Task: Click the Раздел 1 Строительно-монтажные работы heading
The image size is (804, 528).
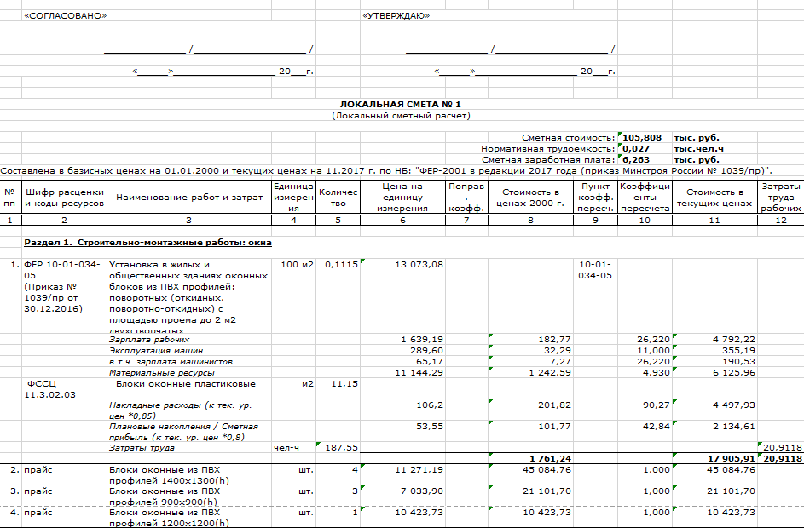Action: tap(147, 242)
